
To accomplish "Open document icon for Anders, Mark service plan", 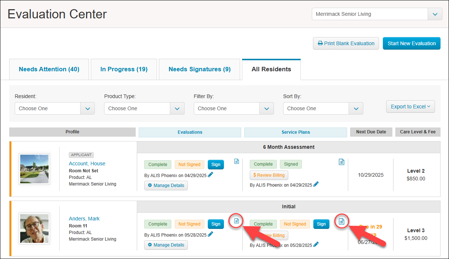I will tap(342, 221).
